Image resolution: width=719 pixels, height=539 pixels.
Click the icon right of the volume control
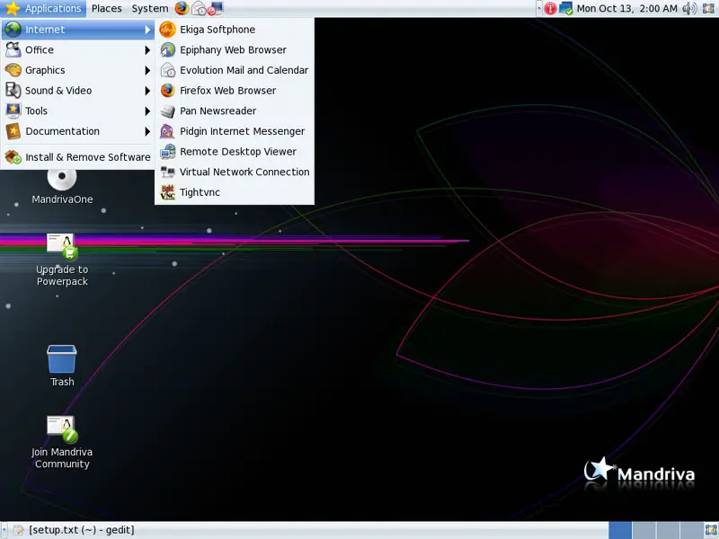point(709,8)
